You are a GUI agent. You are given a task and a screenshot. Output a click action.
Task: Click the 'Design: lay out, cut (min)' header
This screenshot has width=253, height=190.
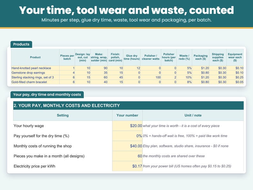pyautogui.click(x=83, y=57)
